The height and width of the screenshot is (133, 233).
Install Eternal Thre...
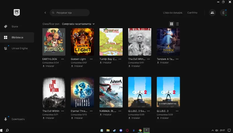click(77, 118)
